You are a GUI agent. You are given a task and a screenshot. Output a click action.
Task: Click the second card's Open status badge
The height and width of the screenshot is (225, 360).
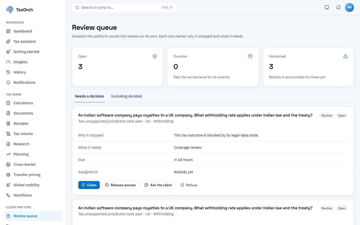(342, 208)
